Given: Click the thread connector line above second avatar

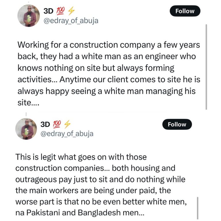Looking at the screenshot, I should point(25,115).
